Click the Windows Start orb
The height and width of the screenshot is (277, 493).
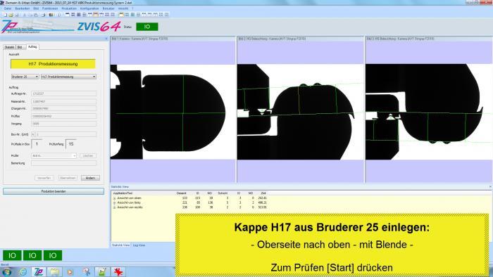(7, 272)
